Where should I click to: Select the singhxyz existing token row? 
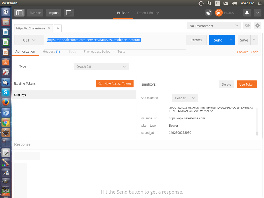(x=74, y=95)
